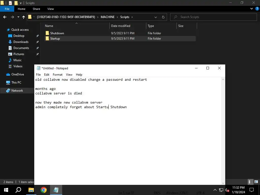Click Notepad scrollbar up arrow
This screenshot has width=260, height=195.
223,80
